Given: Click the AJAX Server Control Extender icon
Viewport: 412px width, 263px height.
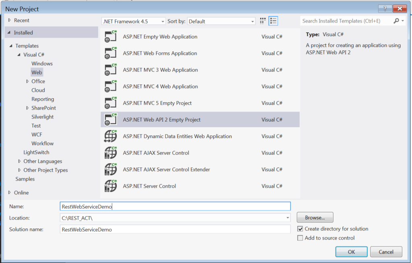Looking at the screenshot, I should click(x=111, y=169).
